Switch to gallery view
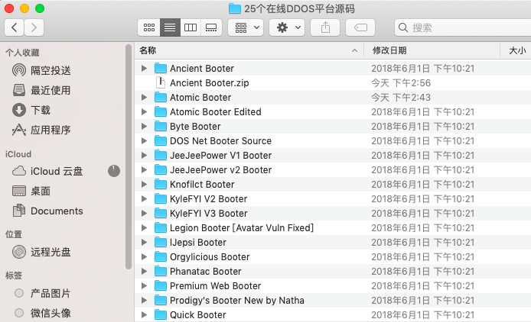531x322 pixels. 211,27
